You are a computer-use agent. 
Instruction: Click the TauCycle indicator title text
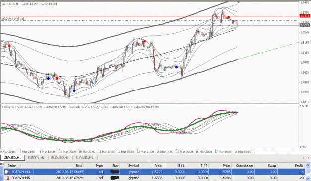[x=81, y=107]
